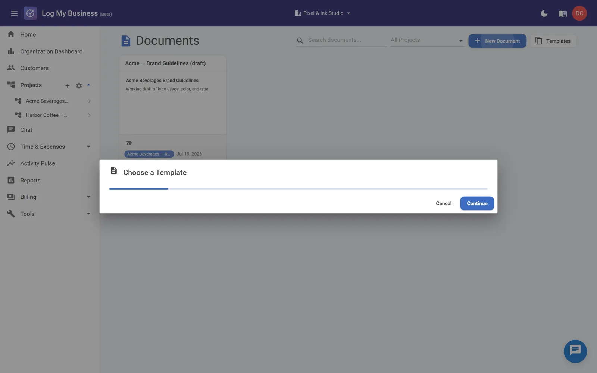Expand Acme Beverages project chevron

tap(89, 101)
